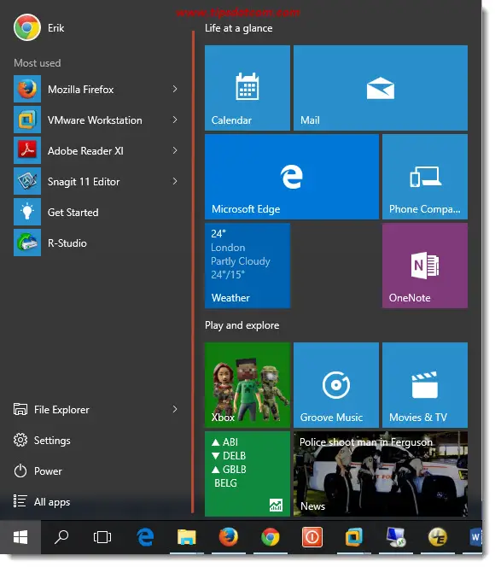Open Task View on the taskbar
This screenshot has width=495, height=567.
point(102,537)
